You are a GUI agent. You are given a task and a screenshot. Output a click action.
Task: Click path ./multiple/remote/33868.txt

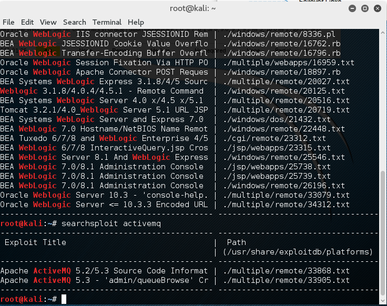(x=286, y=271)
